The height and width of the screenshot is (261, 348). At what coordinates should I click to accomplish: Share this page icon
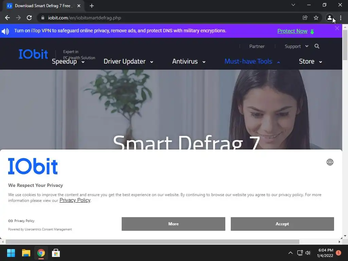click(305, 18)
